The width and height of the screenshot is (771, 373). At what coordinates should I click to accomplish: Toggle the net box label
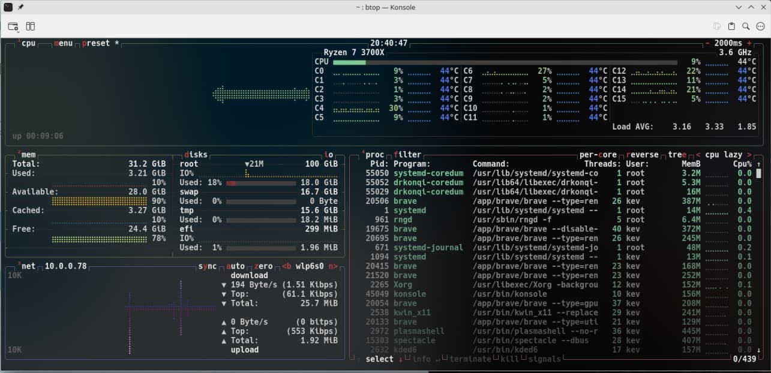tap(28, 266)
